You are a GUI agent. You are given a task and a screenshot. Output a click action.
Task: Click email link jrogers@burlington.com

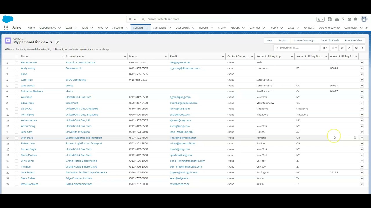pyautogui.click(x=184, y=172)
